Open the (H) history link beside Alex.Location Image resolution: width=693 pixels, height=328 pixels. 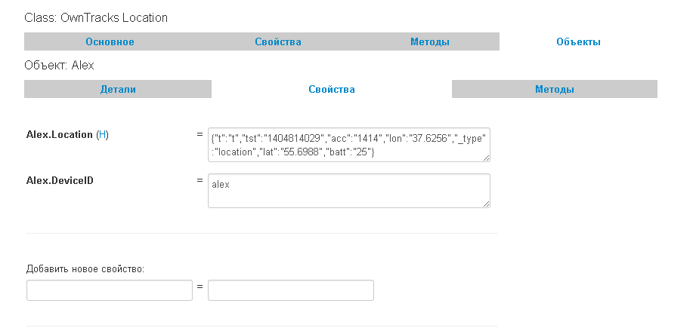tap(103, 135)
